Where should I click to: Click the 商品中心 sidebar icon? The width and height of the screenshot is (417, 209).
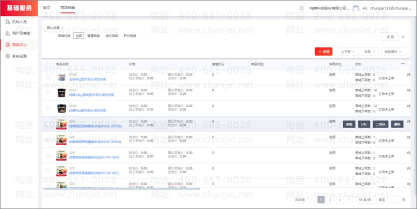pyautogui.click(x=7, y=44)
